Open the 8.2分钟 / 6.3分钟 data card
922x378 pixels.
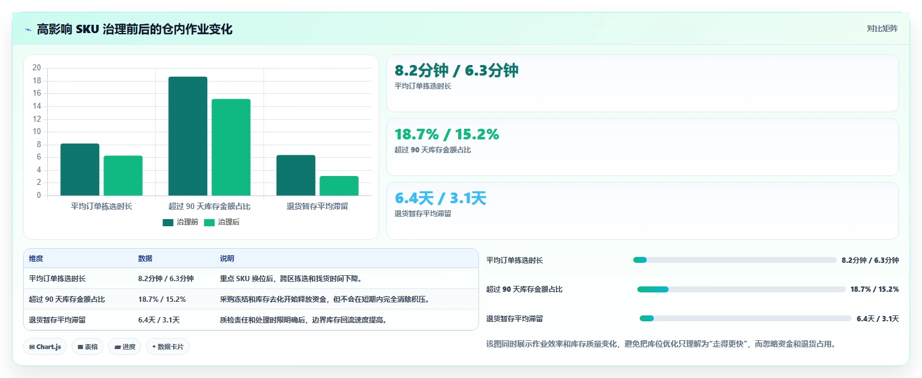[x=642, y=83]
